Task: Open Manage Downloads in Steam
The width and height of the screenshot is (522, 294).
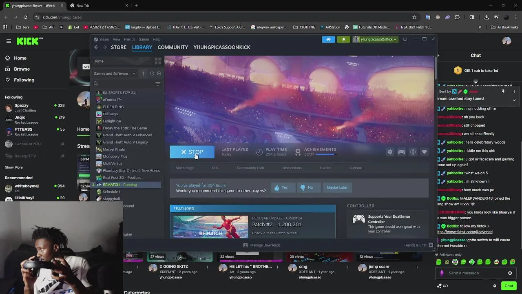Action: 262,245
